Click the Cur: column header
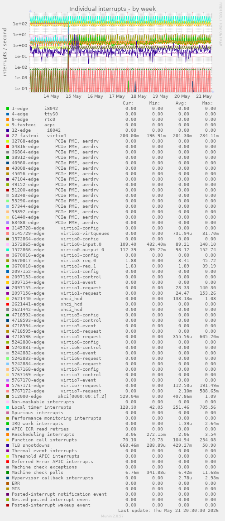This screenshot has width=225, height=521. [x=128, y=103]
